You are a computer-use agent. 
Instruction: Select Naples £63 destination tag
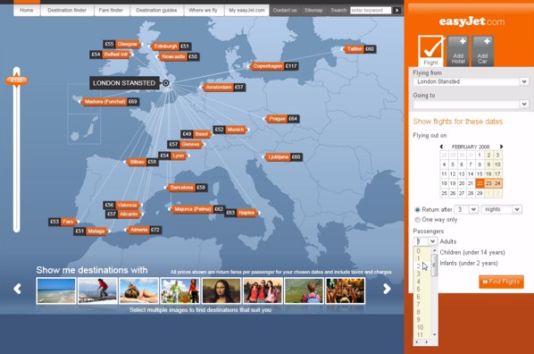pyautogui.click(x=241, y=213)
